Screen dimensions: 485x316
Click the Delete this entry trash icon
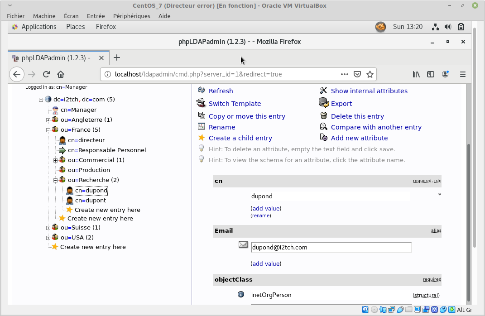(x=323, y=116)
